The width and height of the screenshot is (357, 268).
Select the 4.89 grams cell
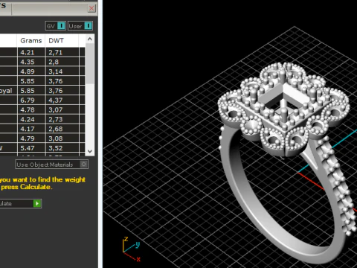tap(31, 71)
